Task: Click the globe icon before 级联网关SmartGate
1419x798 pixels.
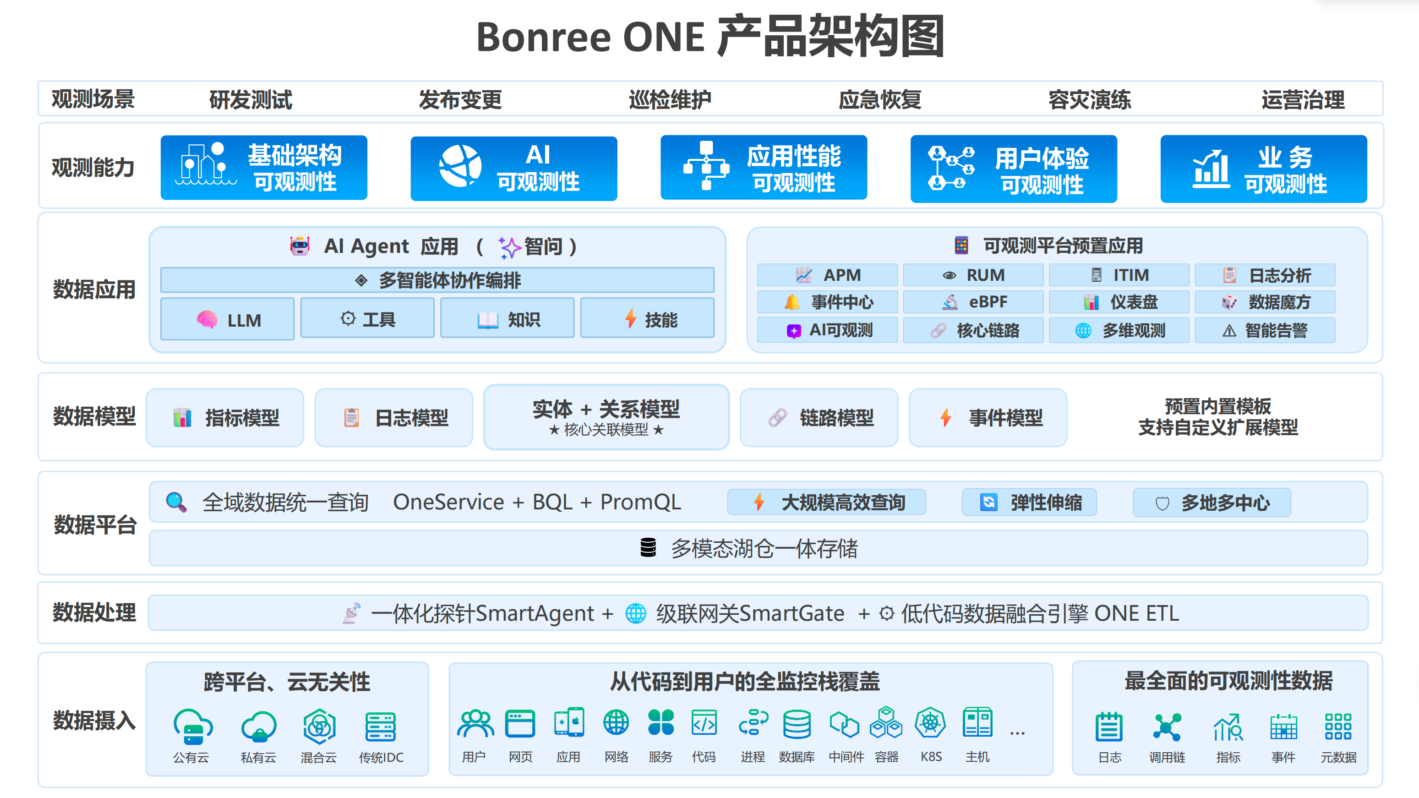Action: [x=636, y=613]
